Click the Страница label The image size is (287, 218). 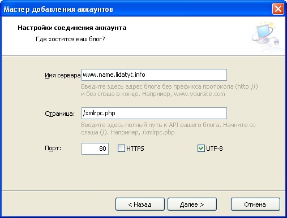click(59, 114)
